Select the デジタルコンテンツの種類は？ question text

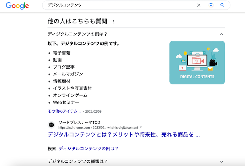[x=77, y=161]
